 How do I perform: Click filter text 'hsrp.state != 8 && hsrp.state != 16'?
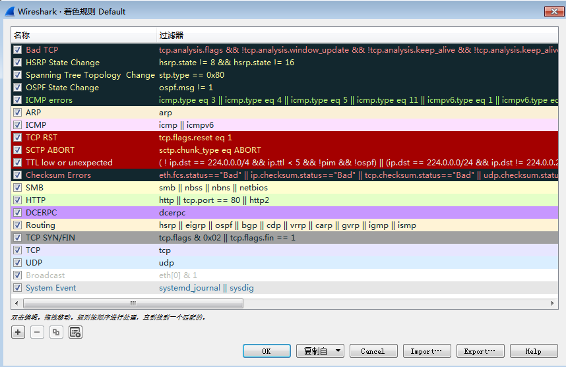(x=227, y=63)
